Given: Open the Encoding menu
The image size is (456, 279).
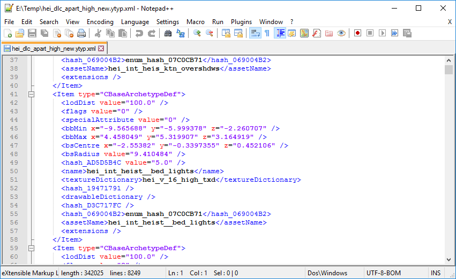Looking at the screenshot, I should pyautogui.click(x=100, y=22).
